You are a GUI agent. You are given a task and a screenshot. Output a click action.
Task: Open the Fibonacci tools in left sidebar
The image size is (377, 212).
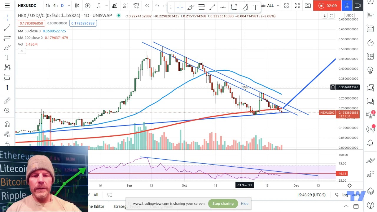click(x=7, y=38)
